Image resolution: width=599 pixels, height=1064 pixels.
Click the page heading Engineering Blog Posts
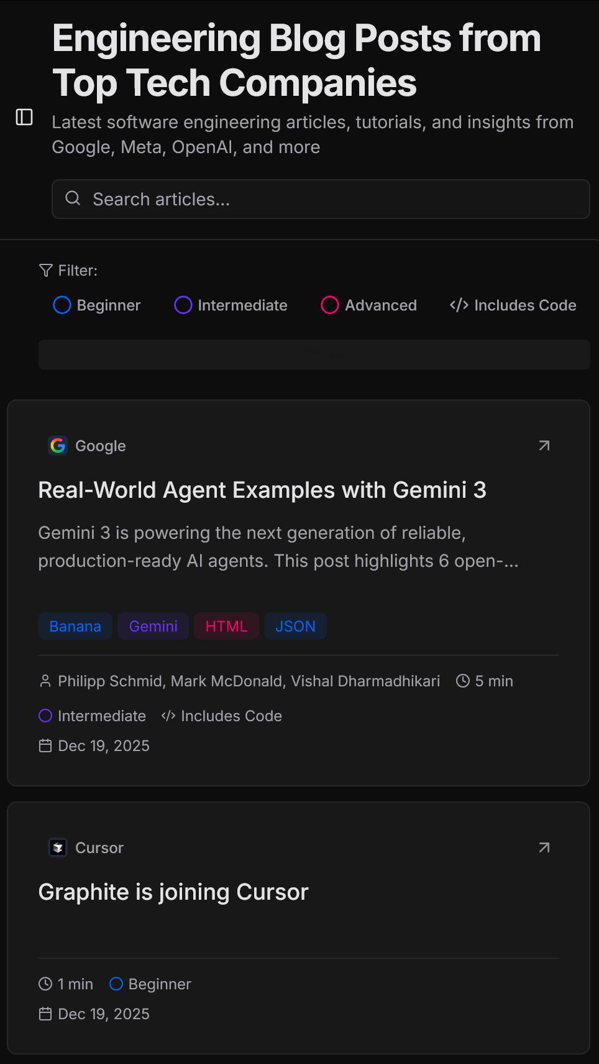point(297,60)
